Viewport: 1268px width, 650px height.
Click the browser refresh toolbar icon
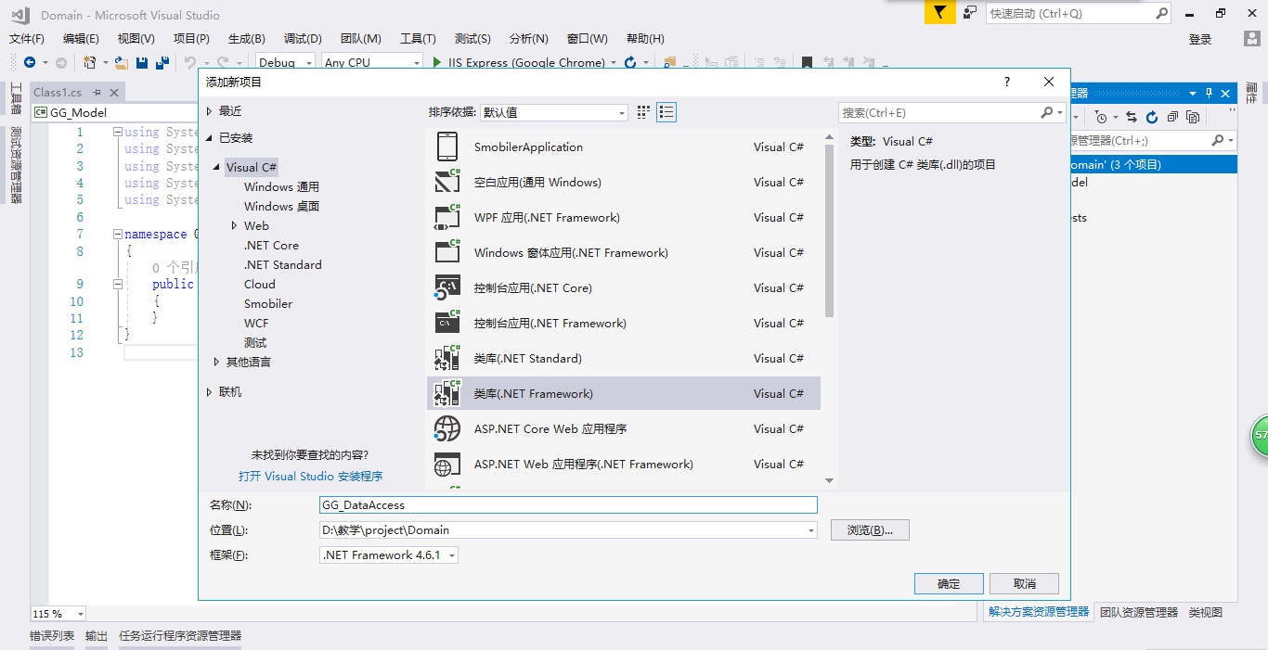click(x=630, y=62)
